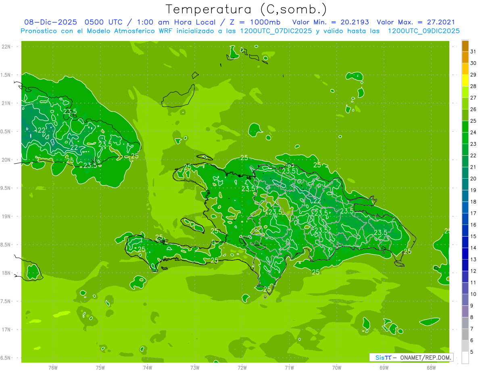Click the "ONAMET/REP.DOM." credit label
The width and height of the screenshot is (484, 373).
pyautogui.click(x=426, y=357)
